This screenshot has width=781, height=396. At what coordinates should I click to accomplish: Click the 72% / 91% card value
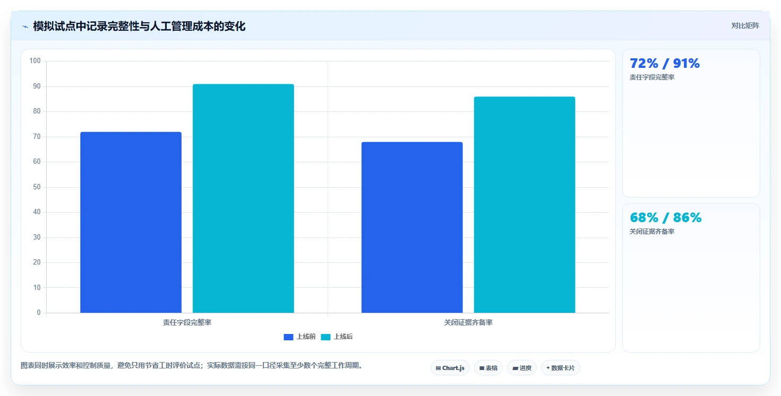pos(665,63)
